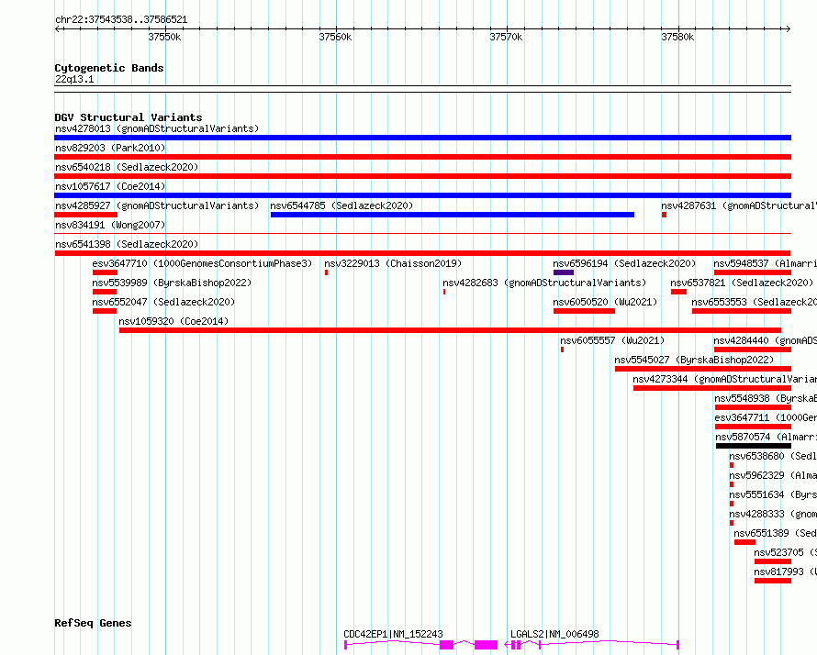Select the nsv829203 (Park2010) label
Image resolution: width=817 pixels, height=655 pixels.
(x=110, y=148)
